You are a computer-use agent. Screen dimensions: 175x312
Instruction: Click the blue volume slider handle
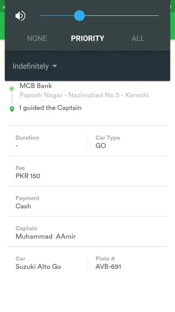[x=80, y=16]
